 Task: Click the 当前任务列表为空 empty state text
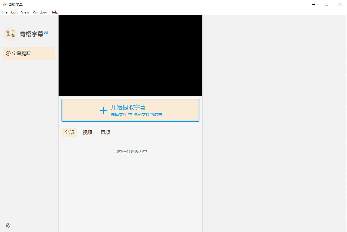point(130,151)
